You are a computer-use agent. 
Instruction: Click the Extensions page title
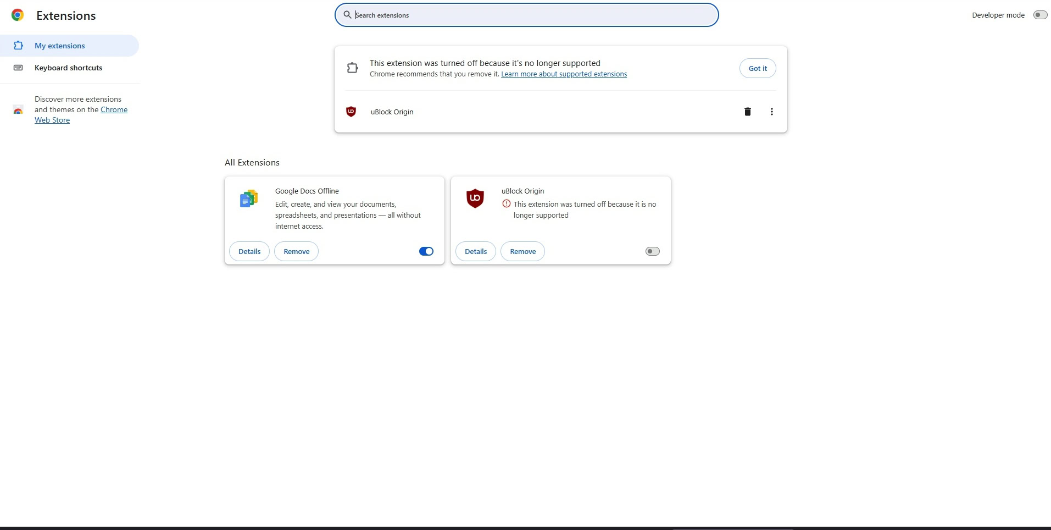coord(66,15)
